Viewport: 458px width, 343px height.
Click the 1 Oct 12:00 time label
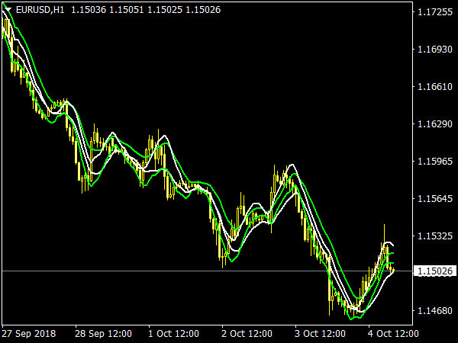[x=174, y=333]
